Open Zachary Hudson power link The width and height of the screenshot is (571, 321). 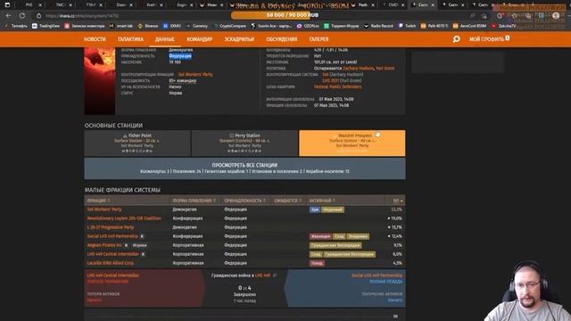(x=359, y=68)
